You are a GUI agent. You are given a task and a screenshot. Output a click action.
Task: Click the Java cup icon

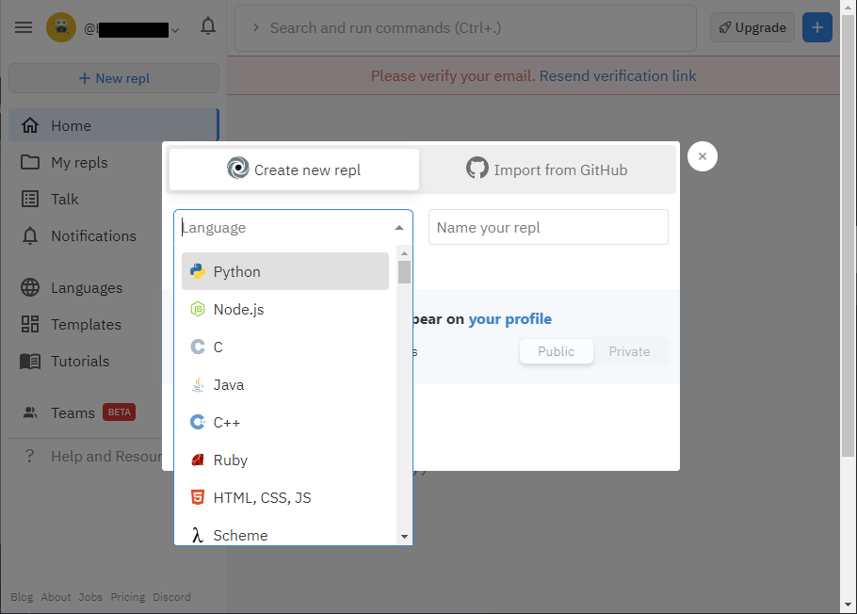point(198,384)
